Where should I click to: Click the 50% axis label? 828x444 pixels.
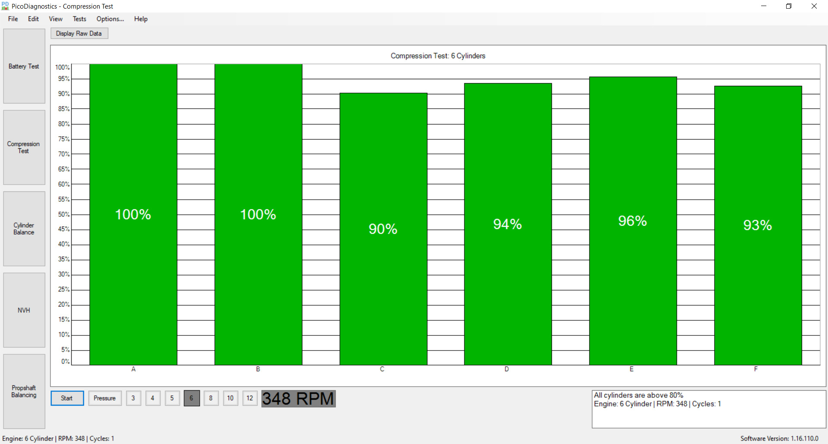[x=63, y=214]
